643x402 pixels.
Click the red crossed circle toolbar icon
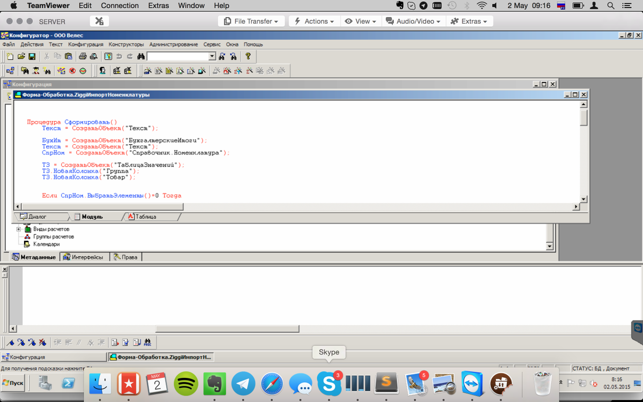pyautogui.click(x=72, y=71)
